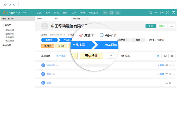Select the list view toggle button
The width and height of the screenshot is (177, 115).
(x=158, y=56)
